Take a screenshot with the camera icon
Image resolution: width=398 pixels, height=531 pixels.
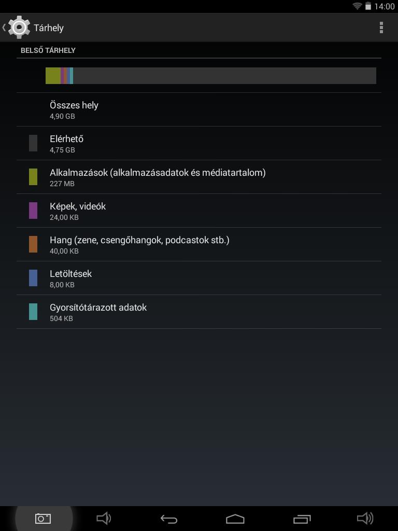(x=43, y=518)
